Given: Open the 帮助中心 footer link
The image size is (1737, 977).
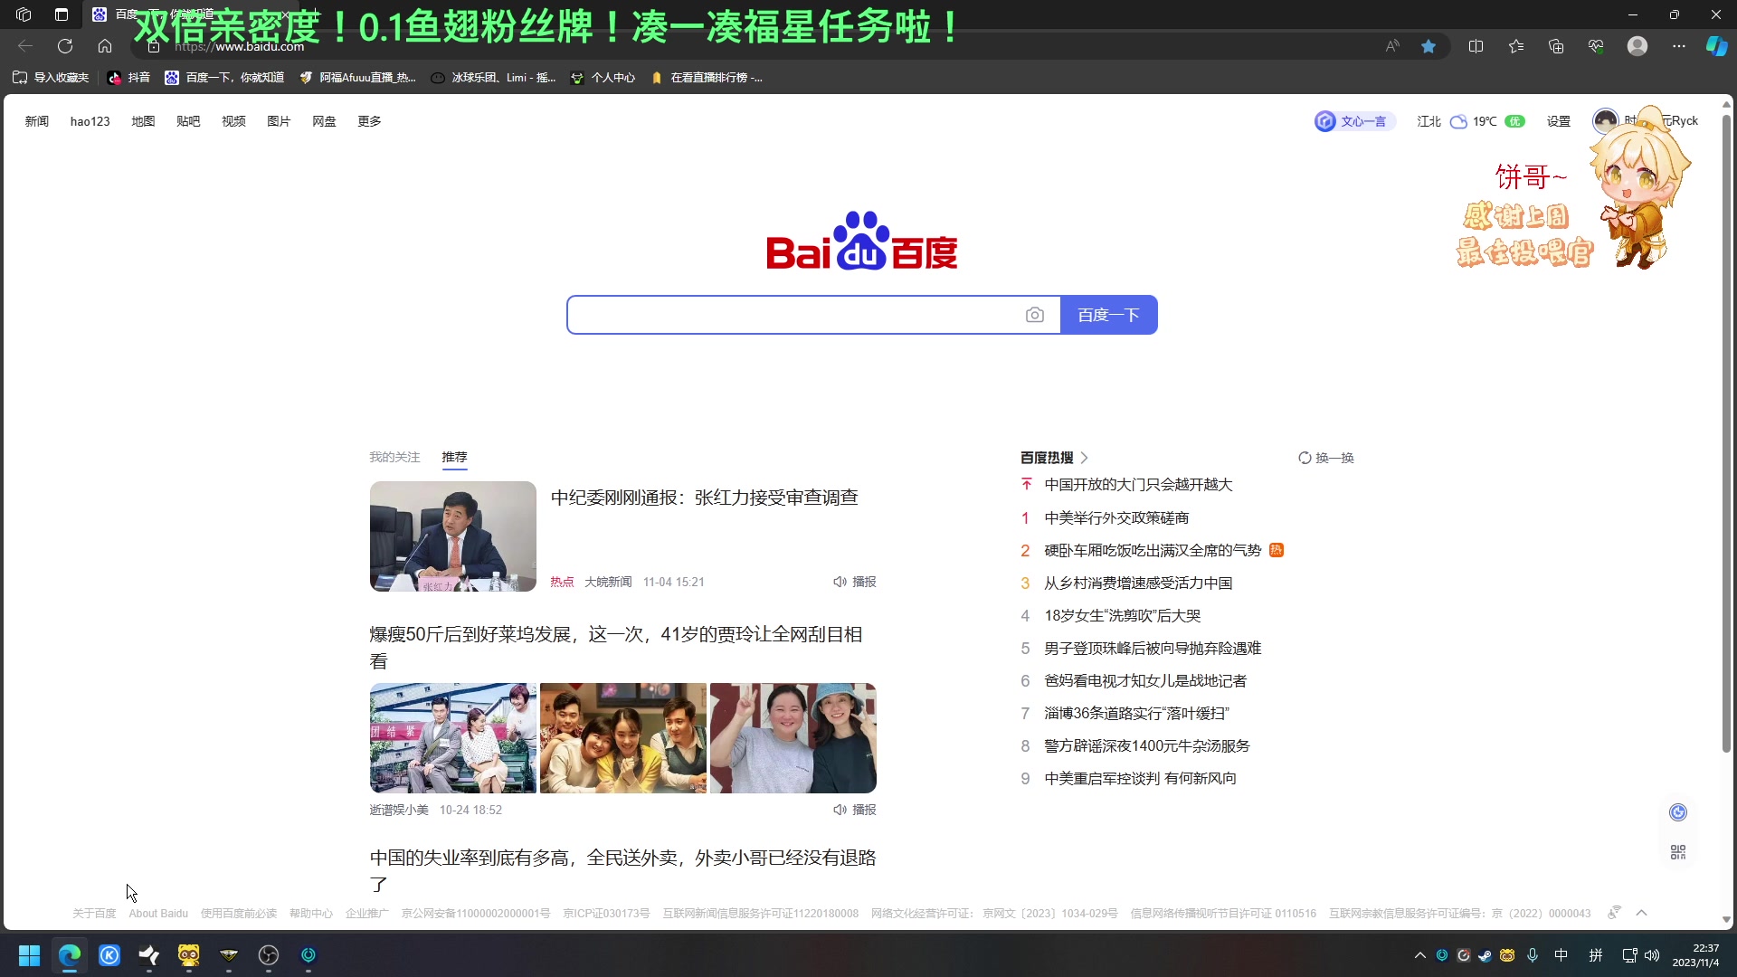Looking at the screenshot, I should (x=311, y=914).
